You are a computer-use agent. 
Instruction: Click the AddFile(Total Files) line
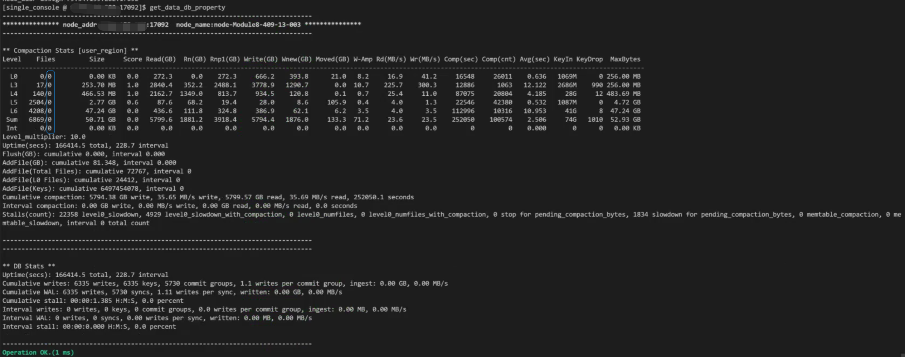97,171
